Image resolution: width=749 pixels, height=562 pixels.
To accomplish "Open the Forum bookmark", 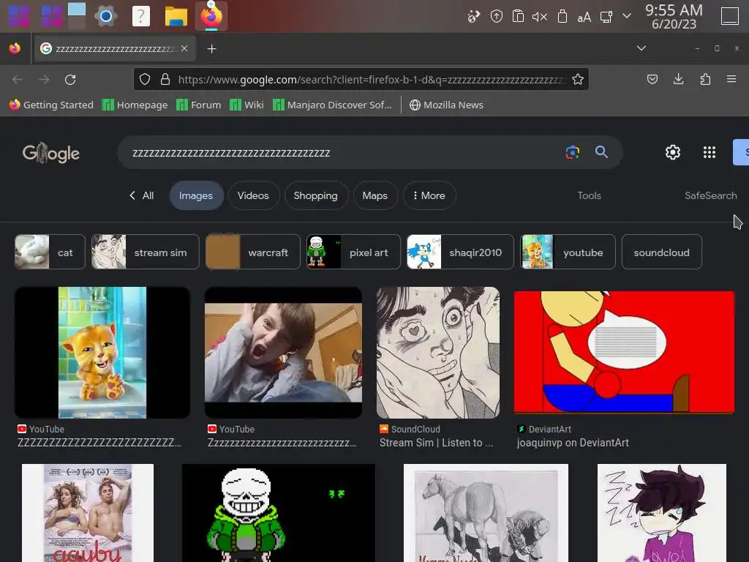I will (199, 105).
